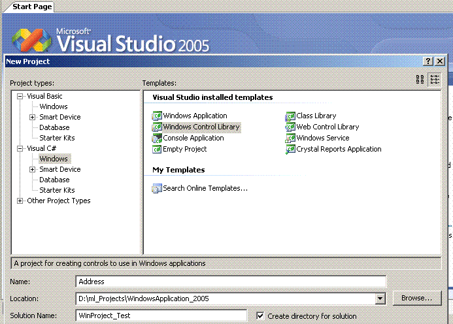Select Smart Device label under Visual Basic
This screenshot has height=324, width=453.
pos(59,117)
